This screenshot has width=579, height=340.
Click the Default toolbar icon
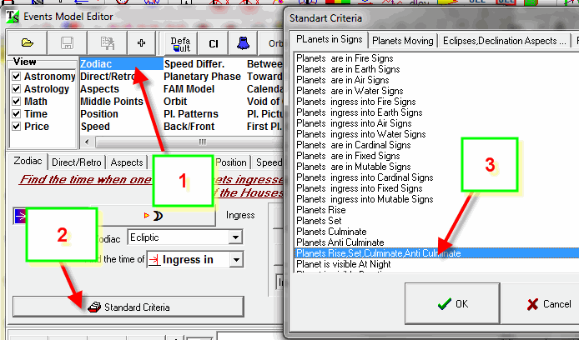[x=180, y=42]
